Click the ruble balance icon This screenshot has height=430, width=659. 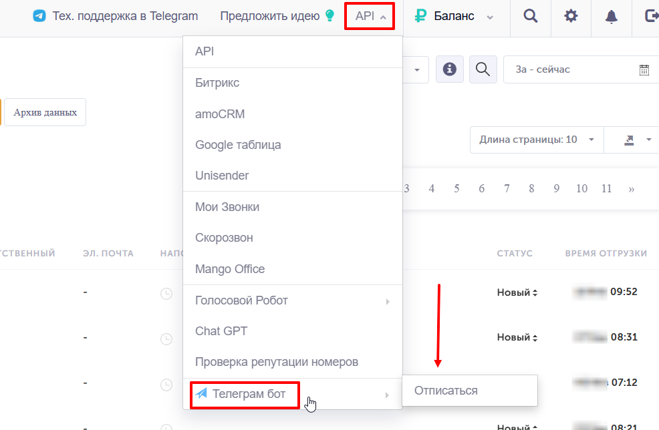click(420, 16)
